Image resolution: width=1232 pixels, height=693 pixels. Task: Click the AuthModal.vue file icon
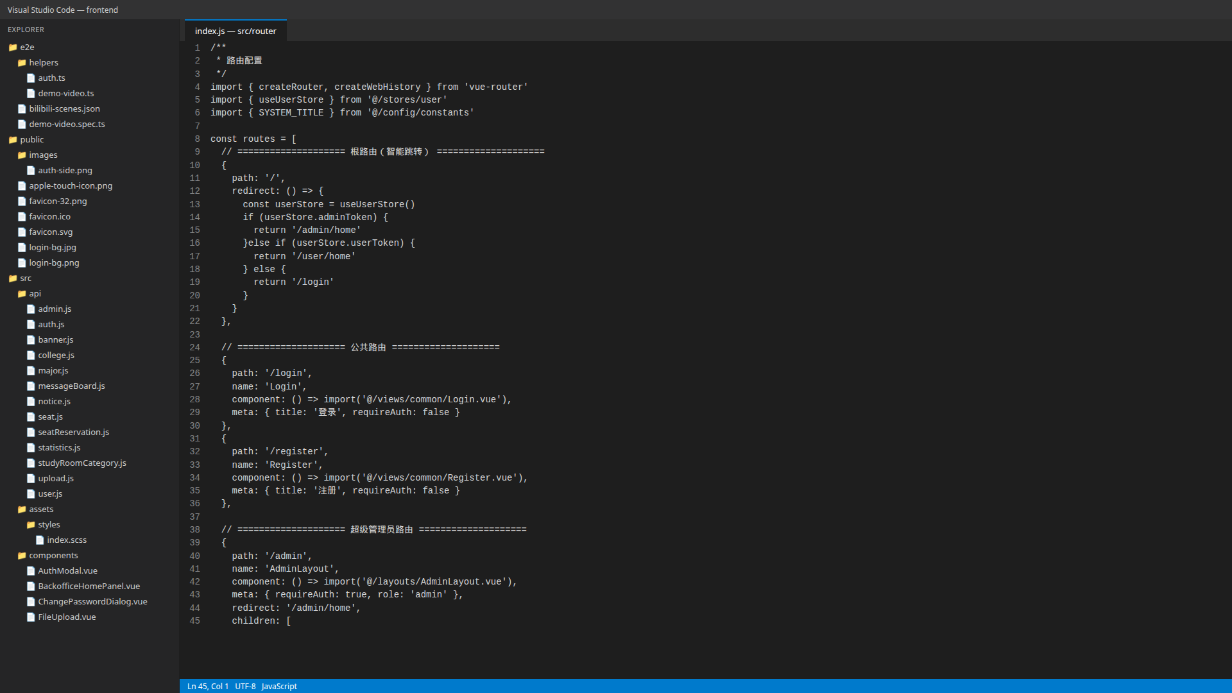click(x=31, y=571)
